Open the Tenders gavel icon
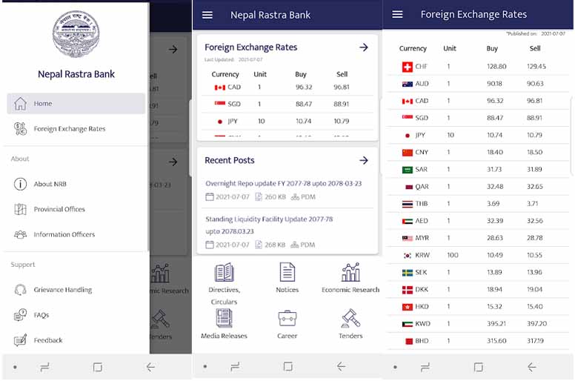The width and height of the screenshot is (575, 381). click(350, 318)
